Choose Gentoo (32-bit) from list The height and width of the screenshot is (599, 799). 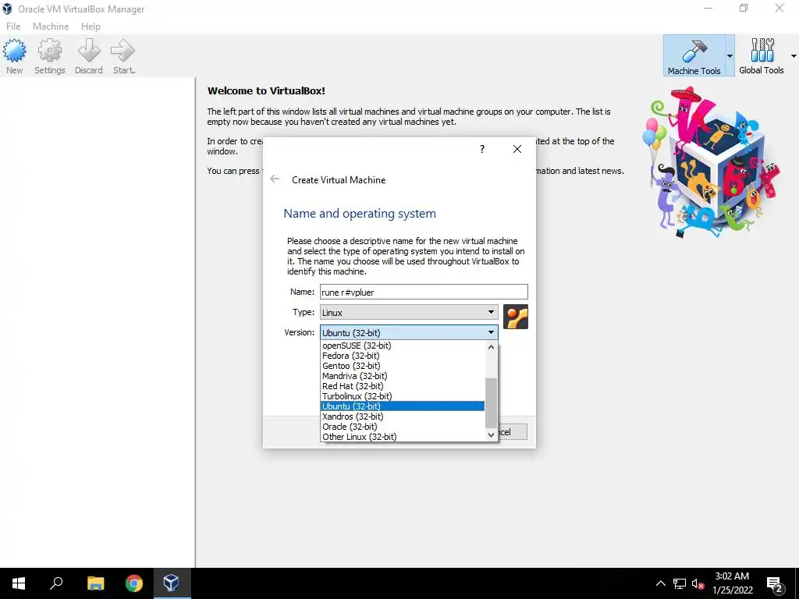(x=403, y=366)
